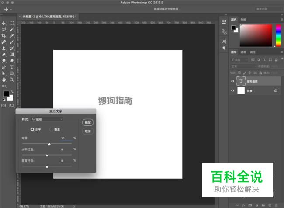Confirm warp with the 确定 button
The width and height of the screenshot is (284, 208).
point(88,122)
